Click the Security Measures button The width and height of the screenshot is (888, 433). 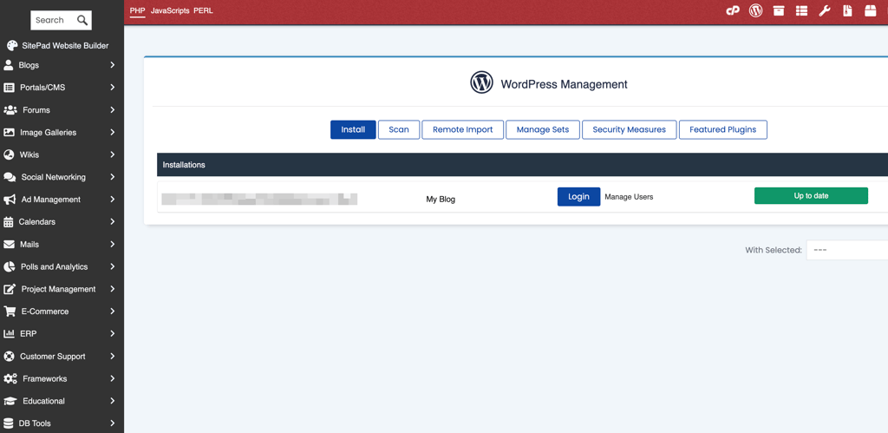tap(630, 130)
